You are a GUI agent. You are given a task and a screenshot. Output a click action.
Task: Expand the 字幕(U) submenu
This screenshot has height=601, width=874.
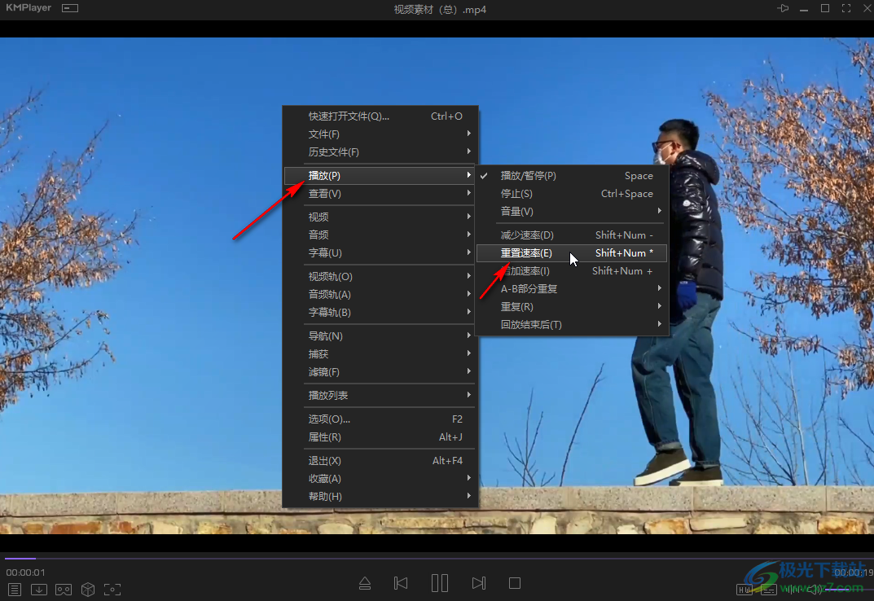pyautogui.click(x=381, y=252)
